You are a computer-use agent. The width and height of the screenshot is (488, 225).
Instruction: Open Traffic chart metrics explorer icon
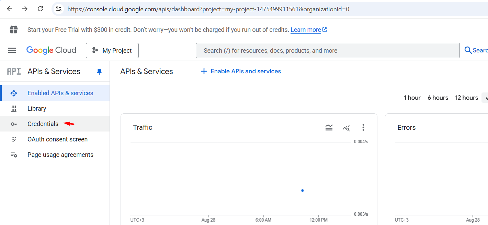(346, 128)
